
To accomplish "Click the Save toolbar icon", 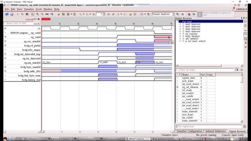I will (x=12, y=14).
